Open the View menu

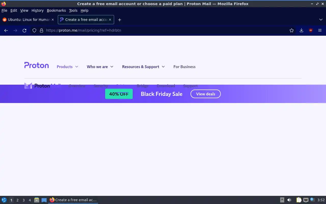24,10
